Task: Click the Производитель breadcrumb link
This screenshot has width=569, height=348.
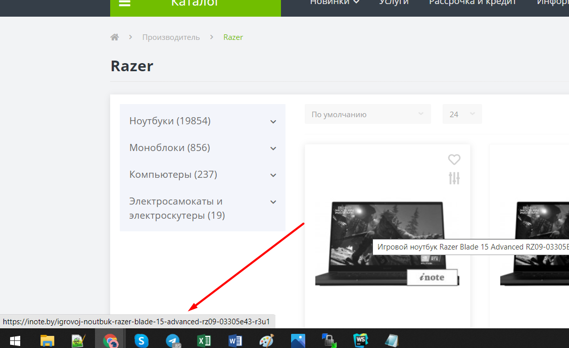Action: (x=171, y=37)
